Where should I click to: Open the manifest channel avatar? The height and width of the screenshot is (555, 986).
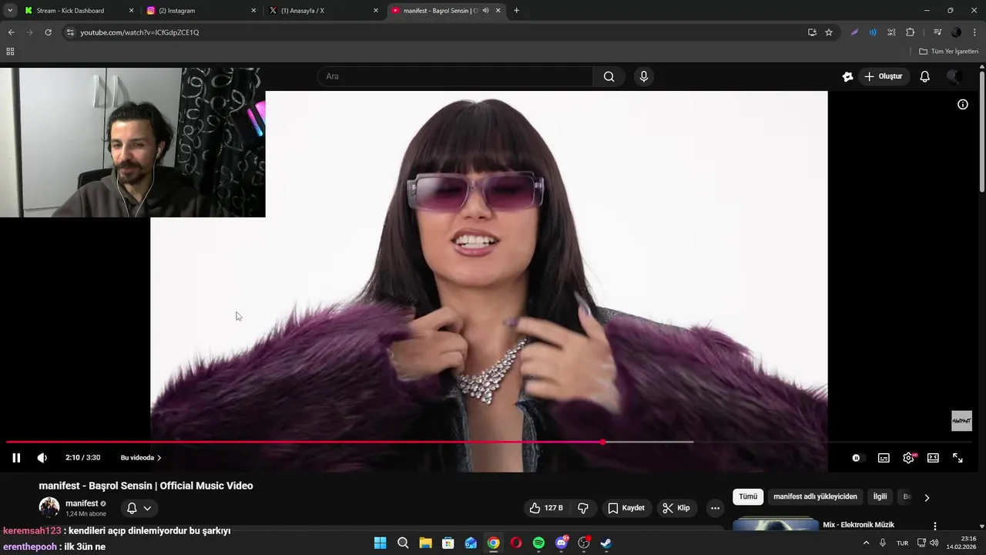click(x=49, y=507)
